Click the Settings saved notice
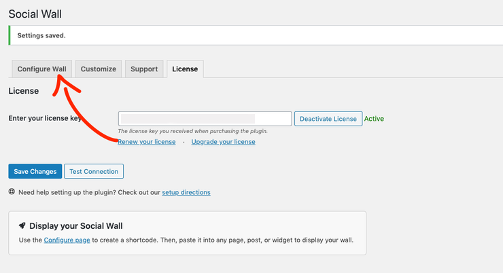The height and width of the screenshot is (273, 503). pos(256,35)
